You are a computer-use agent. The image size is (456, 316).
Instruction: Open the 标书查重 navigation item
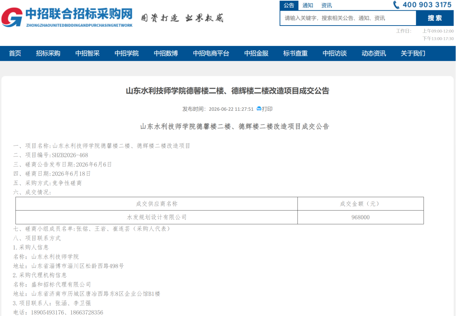[x=295, y=53]
